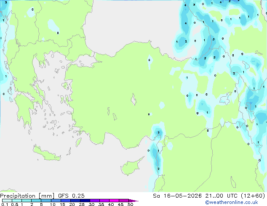Screen dimensions: 267x206
Task: Click the '21..00 UTC' time text
Action: pyautogui.click(x=222, y=196)
